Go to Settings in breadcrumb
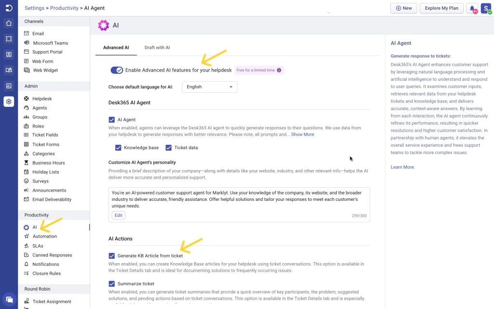 35,8
